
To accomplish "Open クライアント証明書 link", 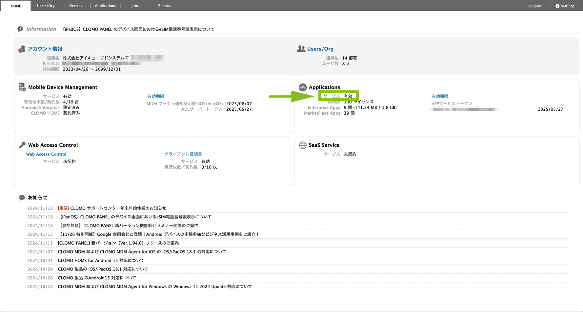I will [183, 154].
